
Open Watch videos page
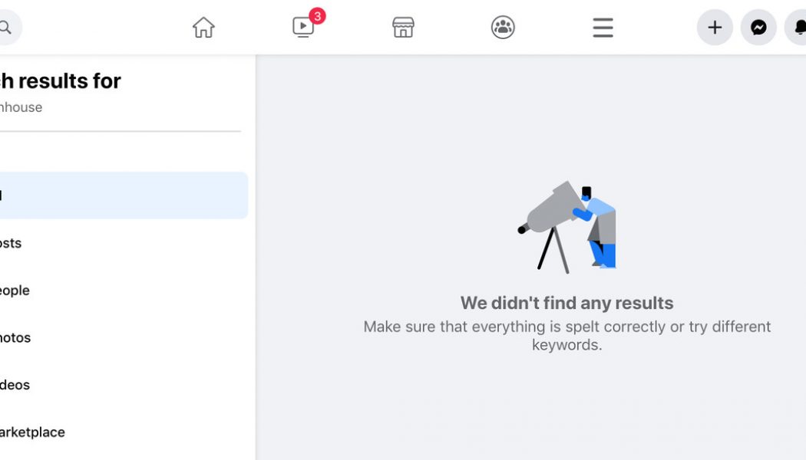[302, 28]
